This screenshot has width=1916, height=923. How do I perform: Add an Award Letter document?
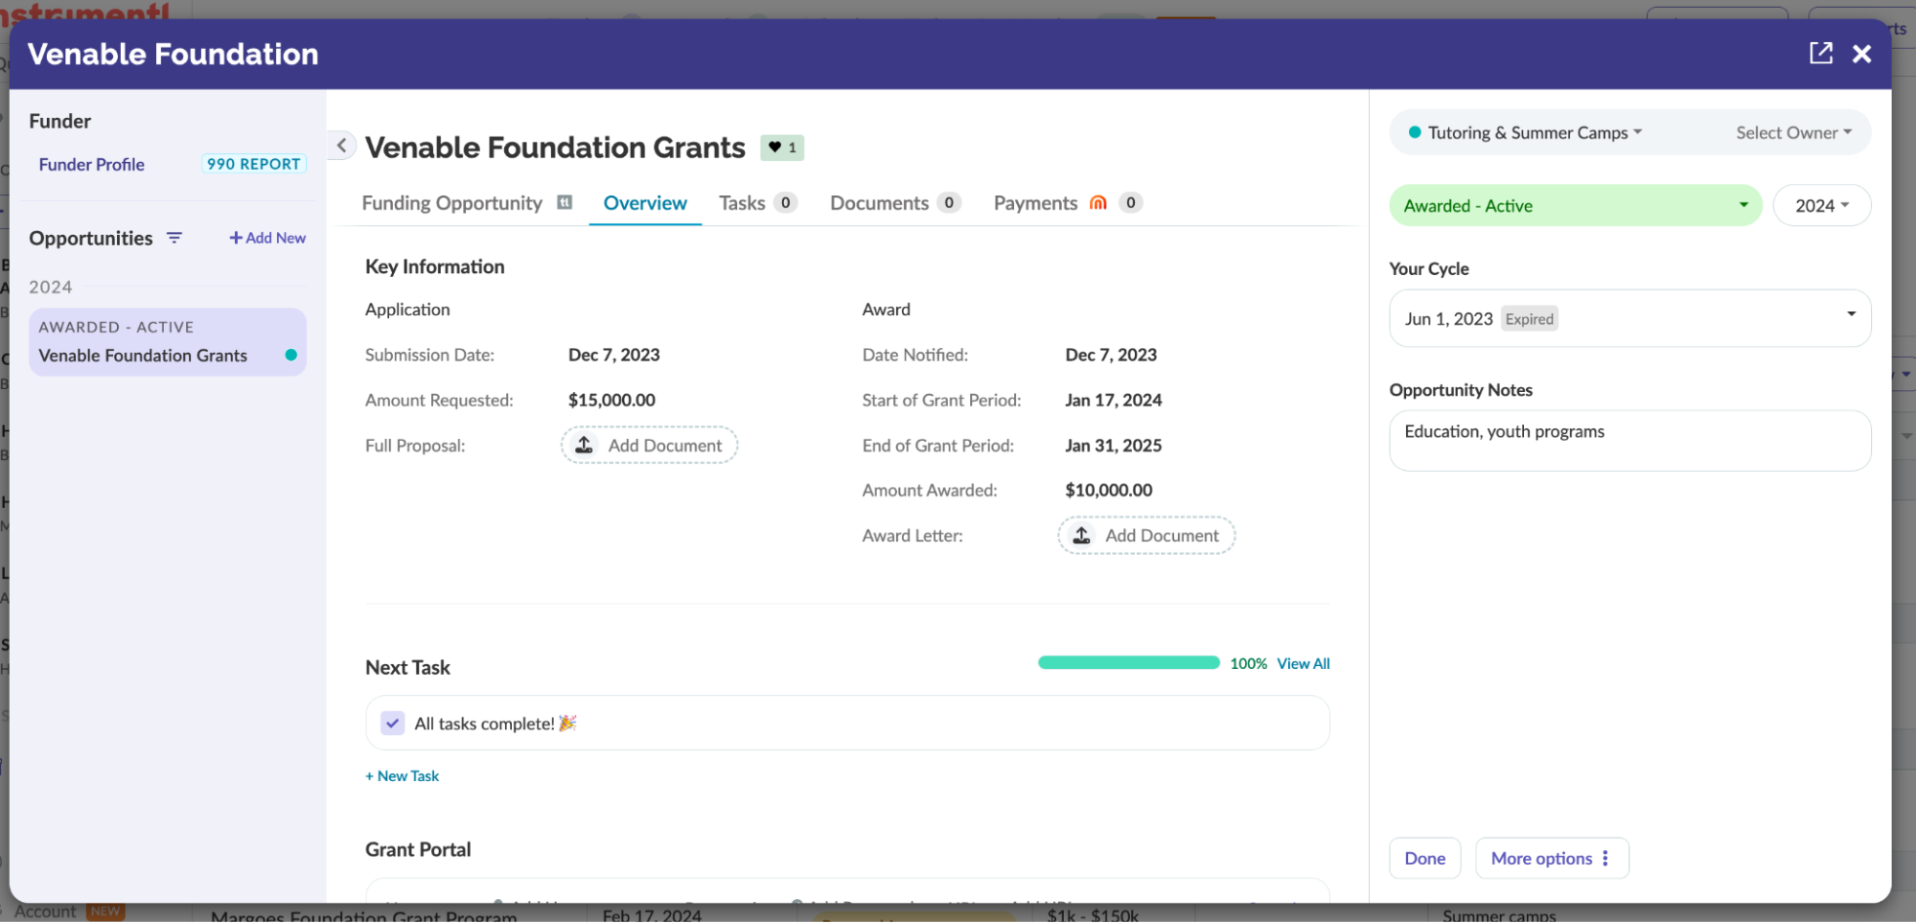[x=1146, y=535]
